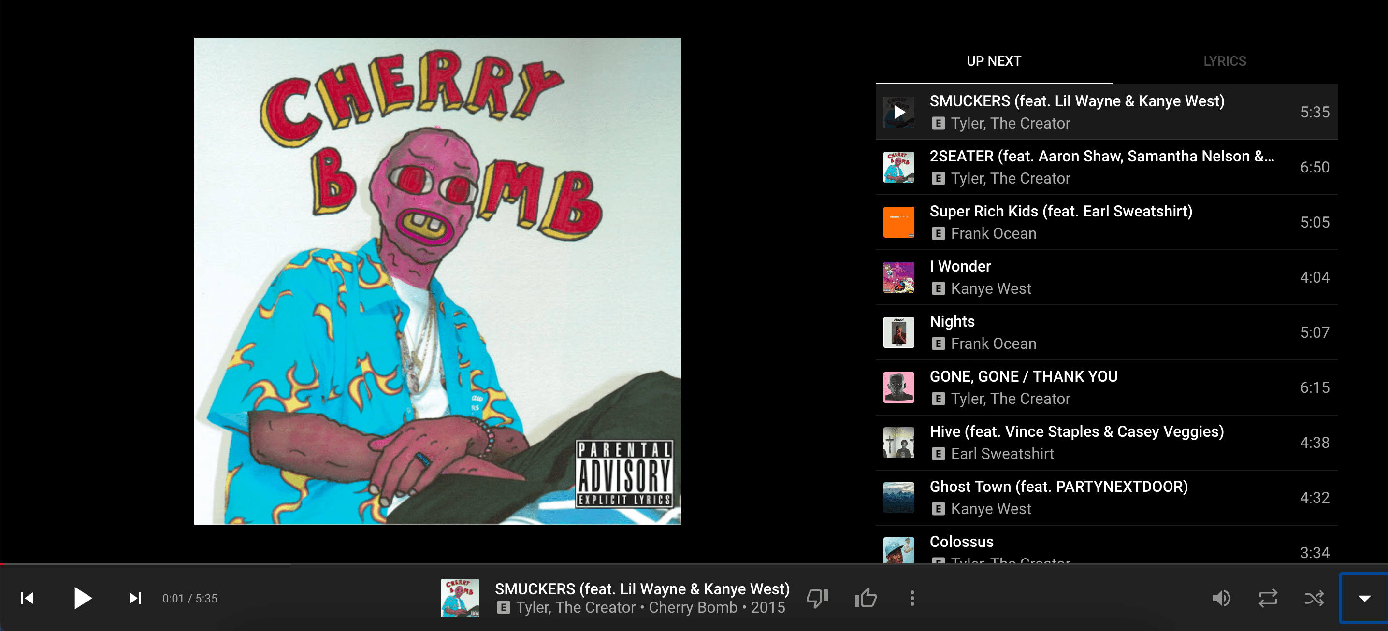1388x631 pixels.
Task: Dislike the SMUCKERS track
Action: [x=817, y=598]
